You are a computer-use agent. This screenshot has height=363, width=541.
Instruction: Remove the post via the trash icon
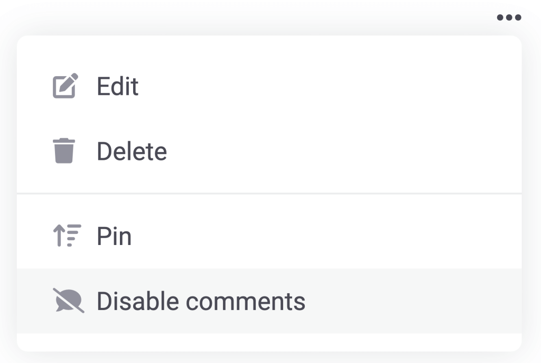[64, 151]
